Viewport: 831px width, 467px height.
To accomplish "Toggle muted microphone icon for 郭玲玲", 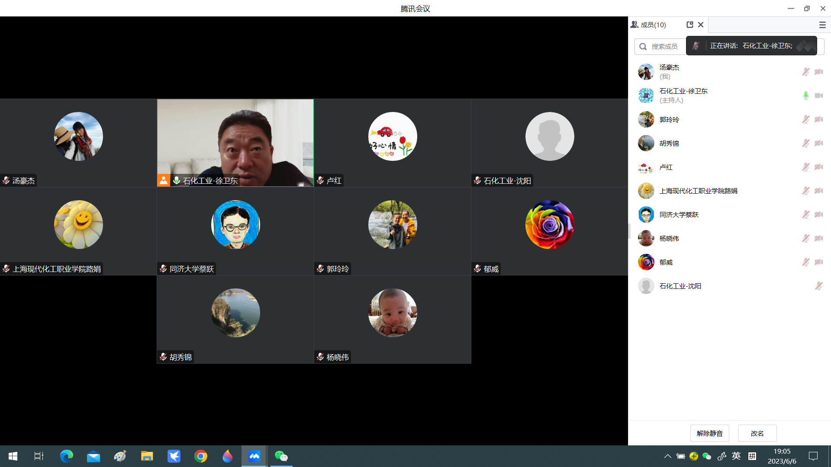I will [805, 119].
